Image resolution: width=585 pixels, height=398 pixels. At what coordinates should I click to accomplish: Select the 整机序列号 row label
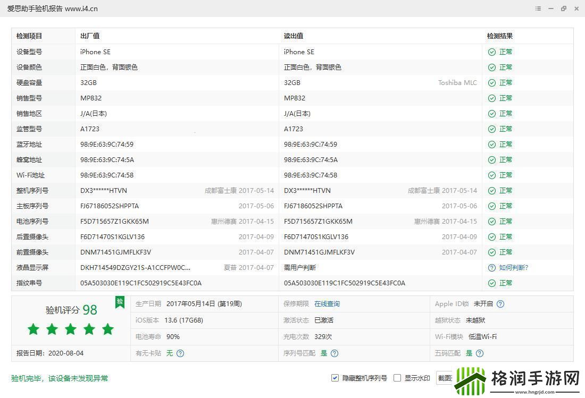tap(32, 191)
